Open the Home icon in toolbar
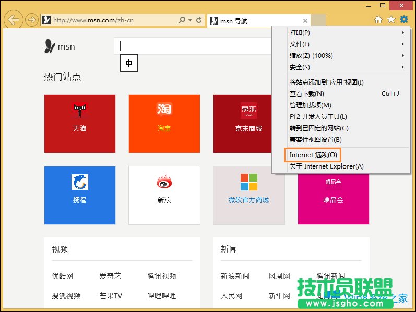Screen dimensions: 416x312 pos(378,20)
